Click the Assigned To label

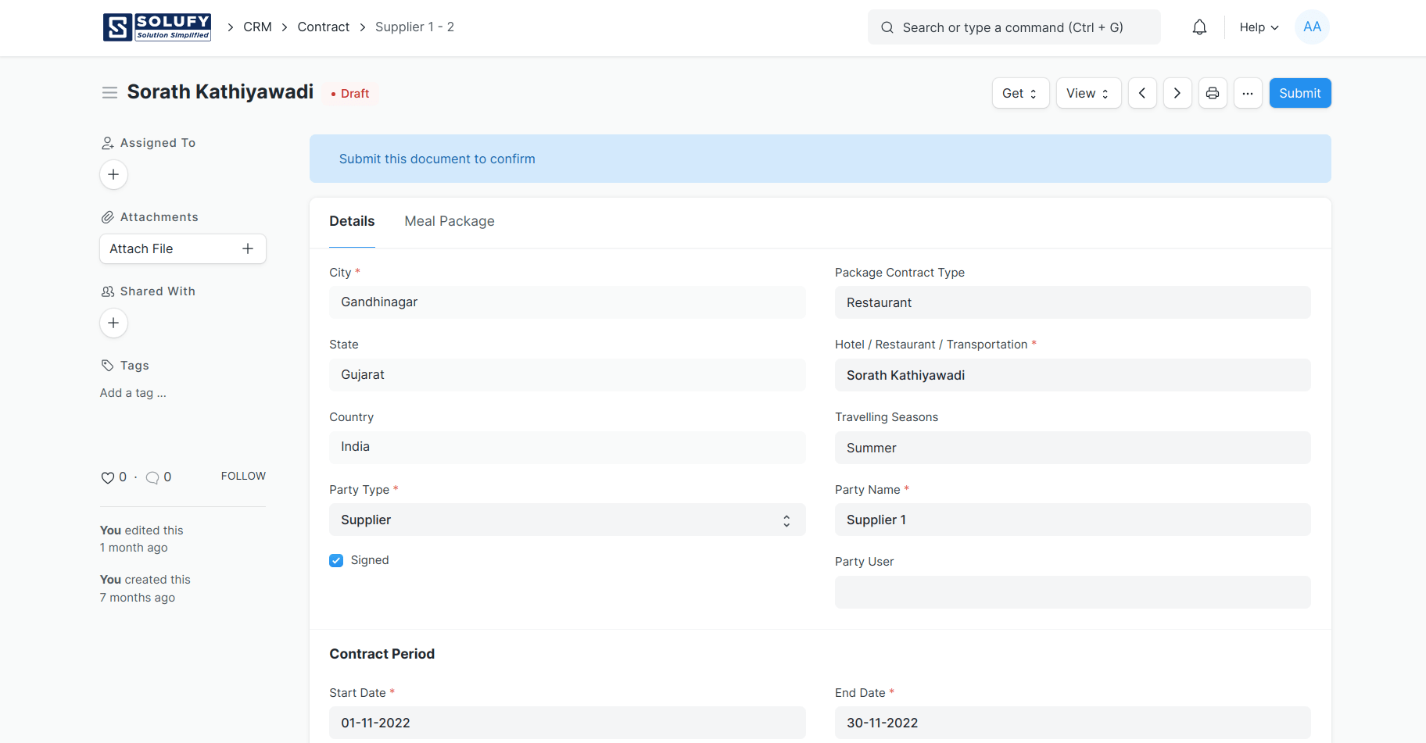coord(157,143)
